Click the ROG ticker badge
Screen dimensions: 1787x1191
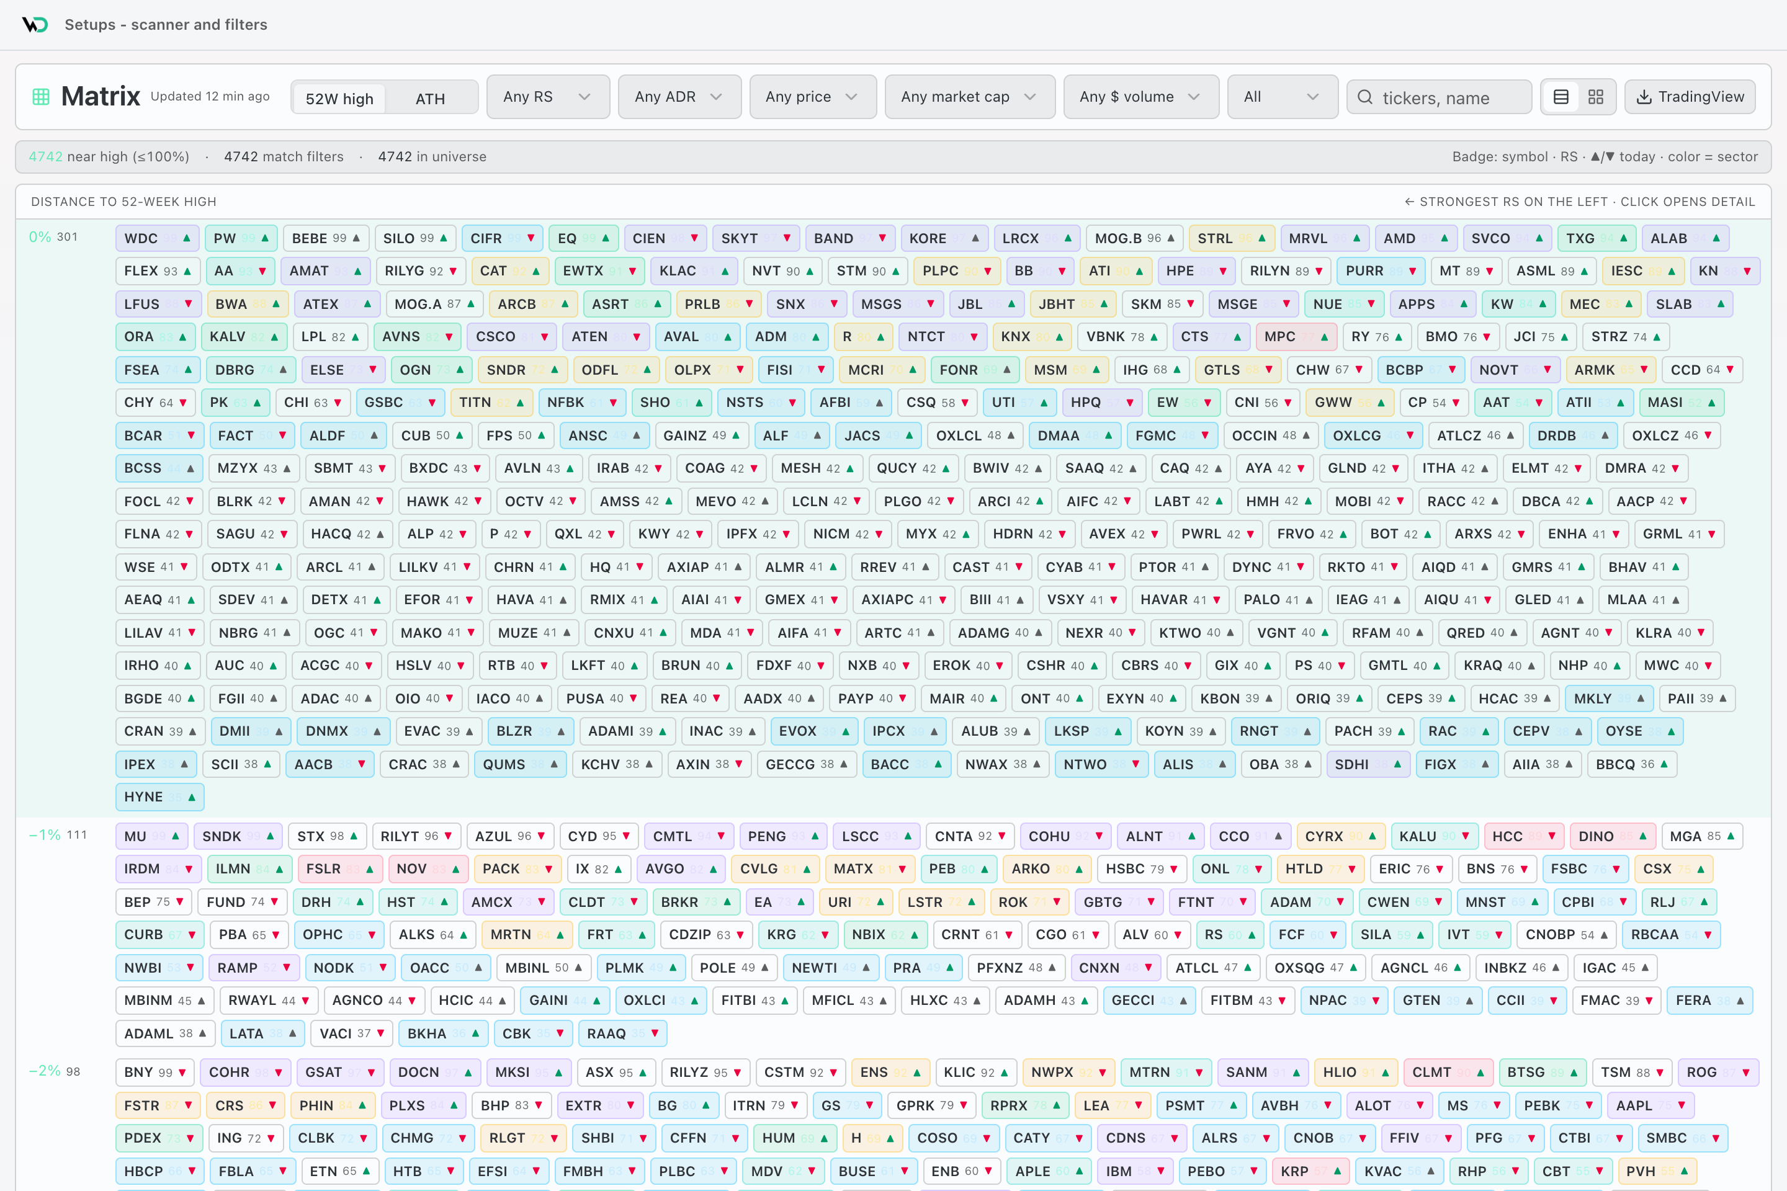[1718, 1073]
